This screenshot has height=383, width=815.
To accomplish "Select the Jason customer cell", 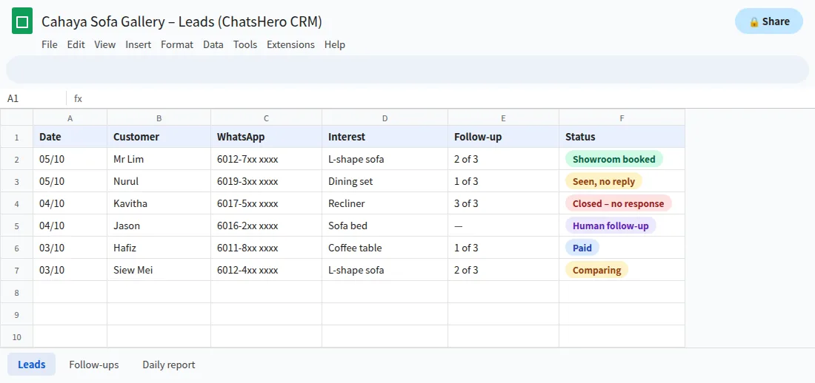I will (x=159, y=226).
